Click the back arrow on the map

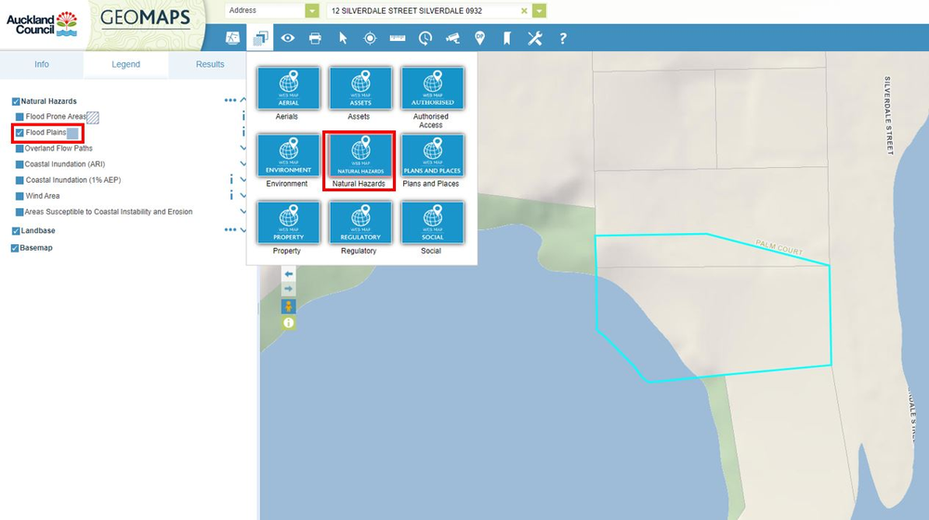(289, 274)
